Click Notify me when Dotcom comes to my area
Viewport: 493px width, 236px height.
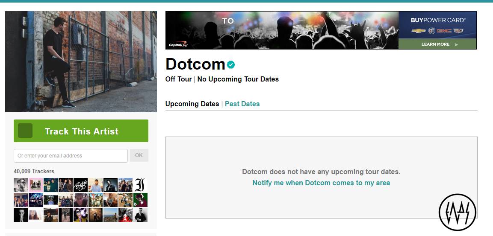coord(321,183)
